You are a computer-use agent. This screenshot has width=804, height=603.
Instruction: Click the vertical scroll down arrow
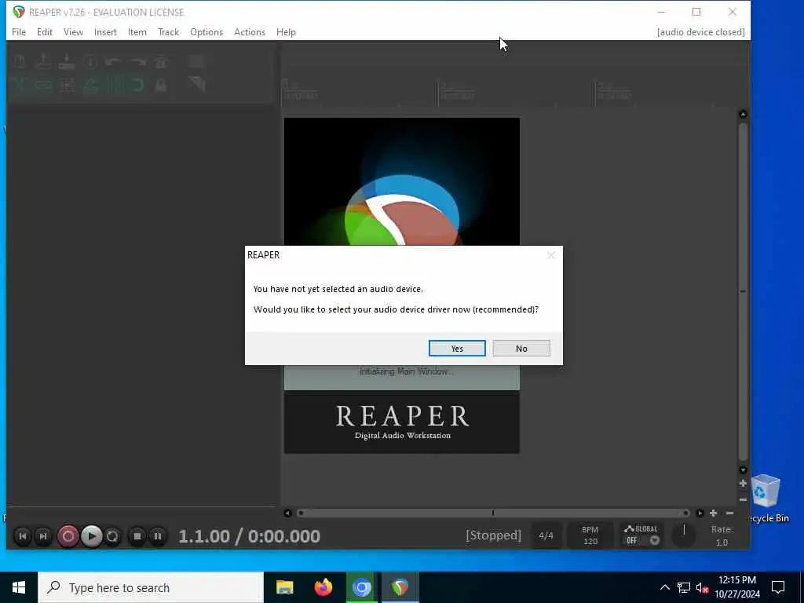(743, 470)
